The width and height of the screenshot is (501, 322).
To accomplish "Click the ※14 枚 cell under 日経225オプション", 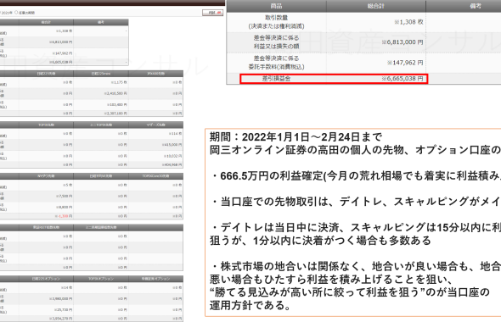I will click(66, 287).
